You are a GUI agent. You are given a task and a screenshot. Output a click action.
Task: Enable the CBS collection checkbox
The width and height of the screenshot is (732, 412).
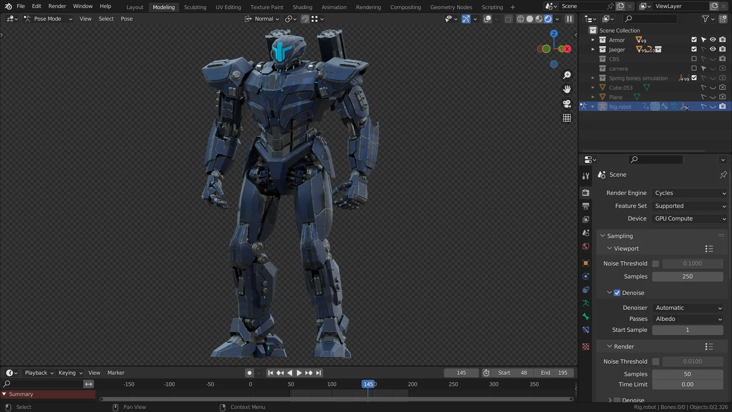point(694,59)
